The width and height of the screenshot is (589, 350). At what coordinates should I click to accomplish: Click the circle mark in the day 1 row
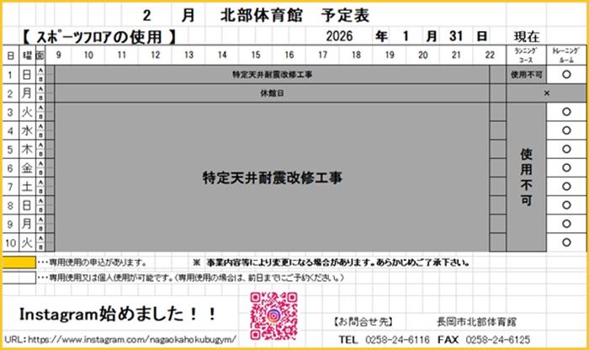coord(565,75)
